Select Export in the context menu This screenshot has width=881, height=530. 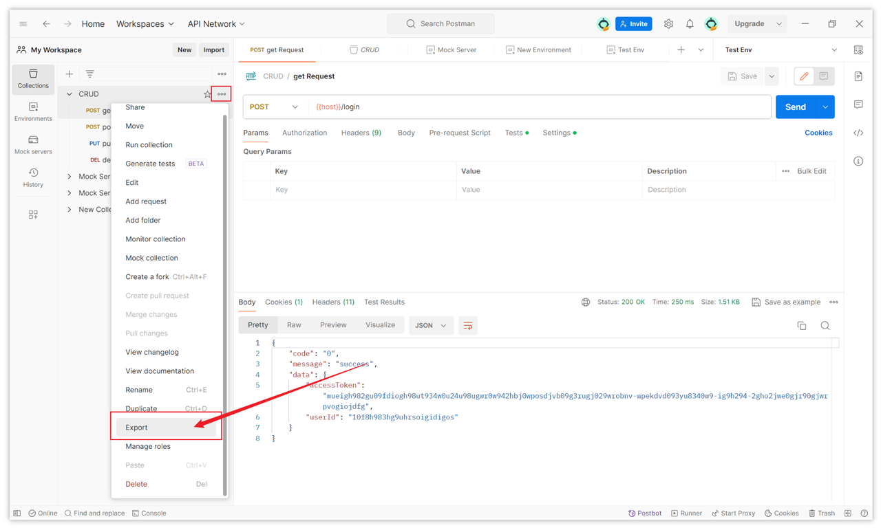coord(166,428)
